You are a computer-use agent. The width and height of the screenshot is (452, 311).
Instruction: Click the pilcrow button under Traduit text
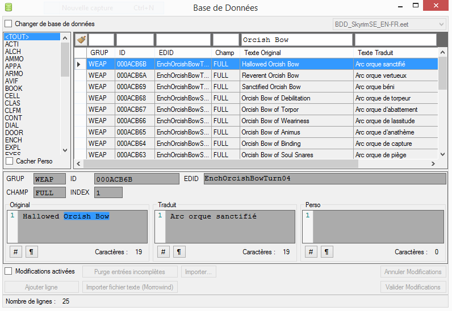coord(178,251)
